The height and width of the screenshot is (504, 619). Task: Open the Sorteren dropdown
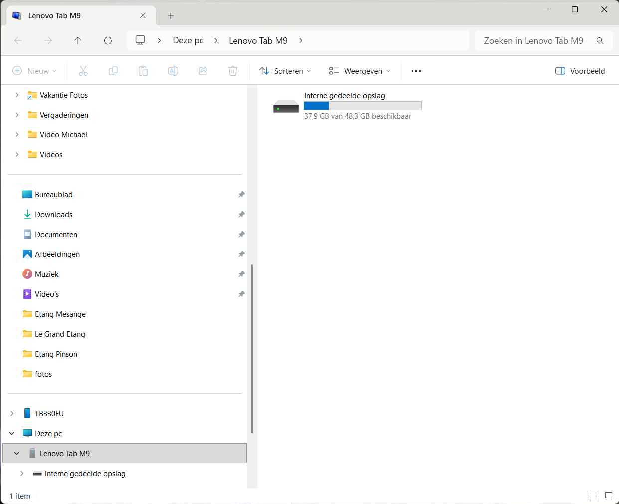[x=285, y=71]
